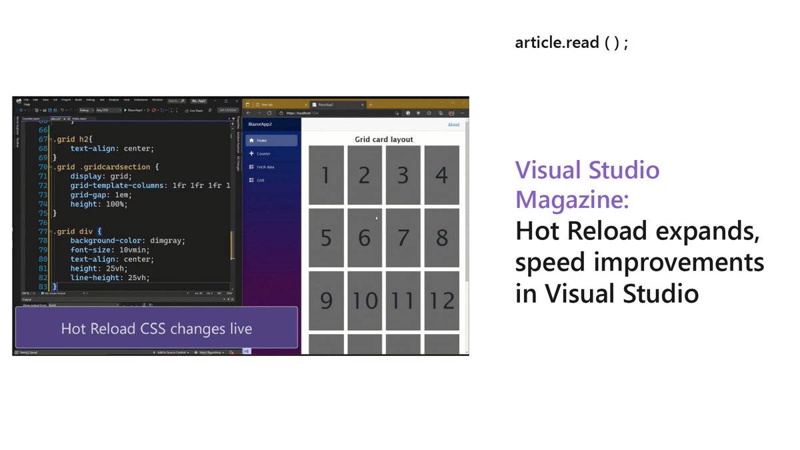
Task: Click the browser address bar localhost URL
Action: pos(302,113)
